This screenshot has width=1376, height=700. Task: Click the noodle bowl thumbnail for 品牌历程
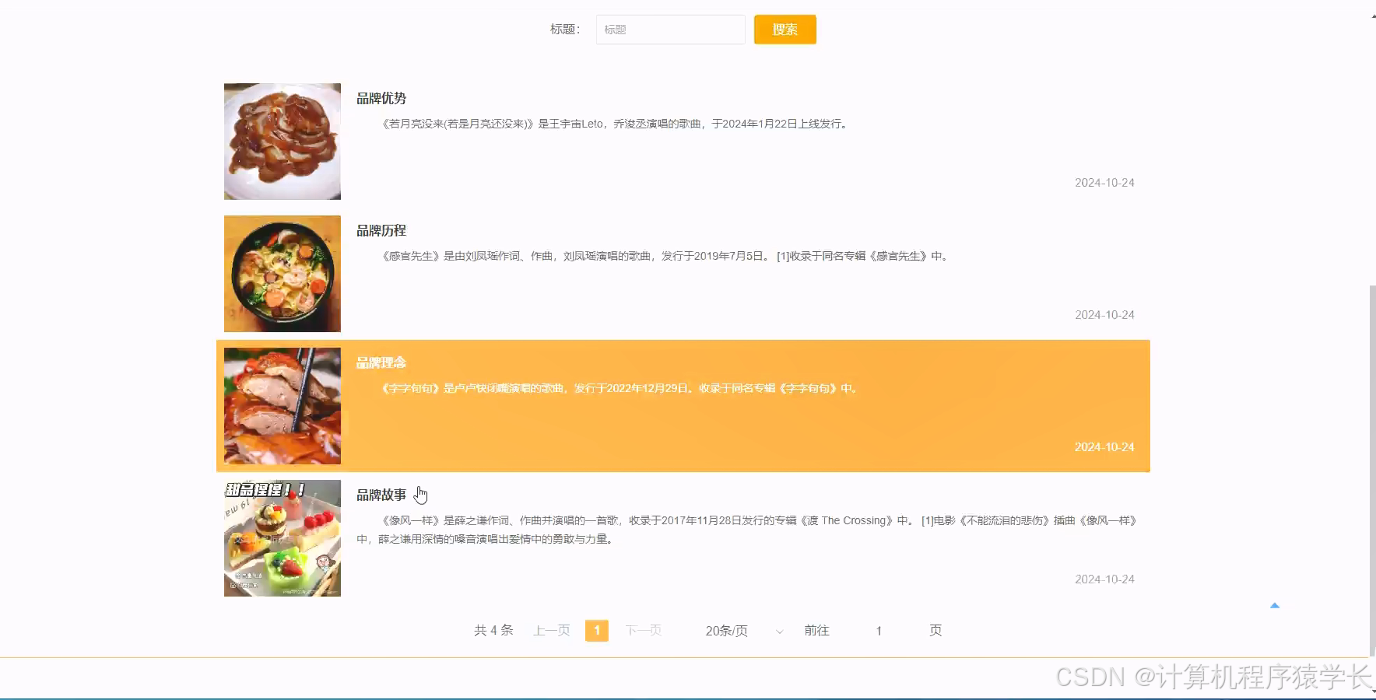(282, 274)
